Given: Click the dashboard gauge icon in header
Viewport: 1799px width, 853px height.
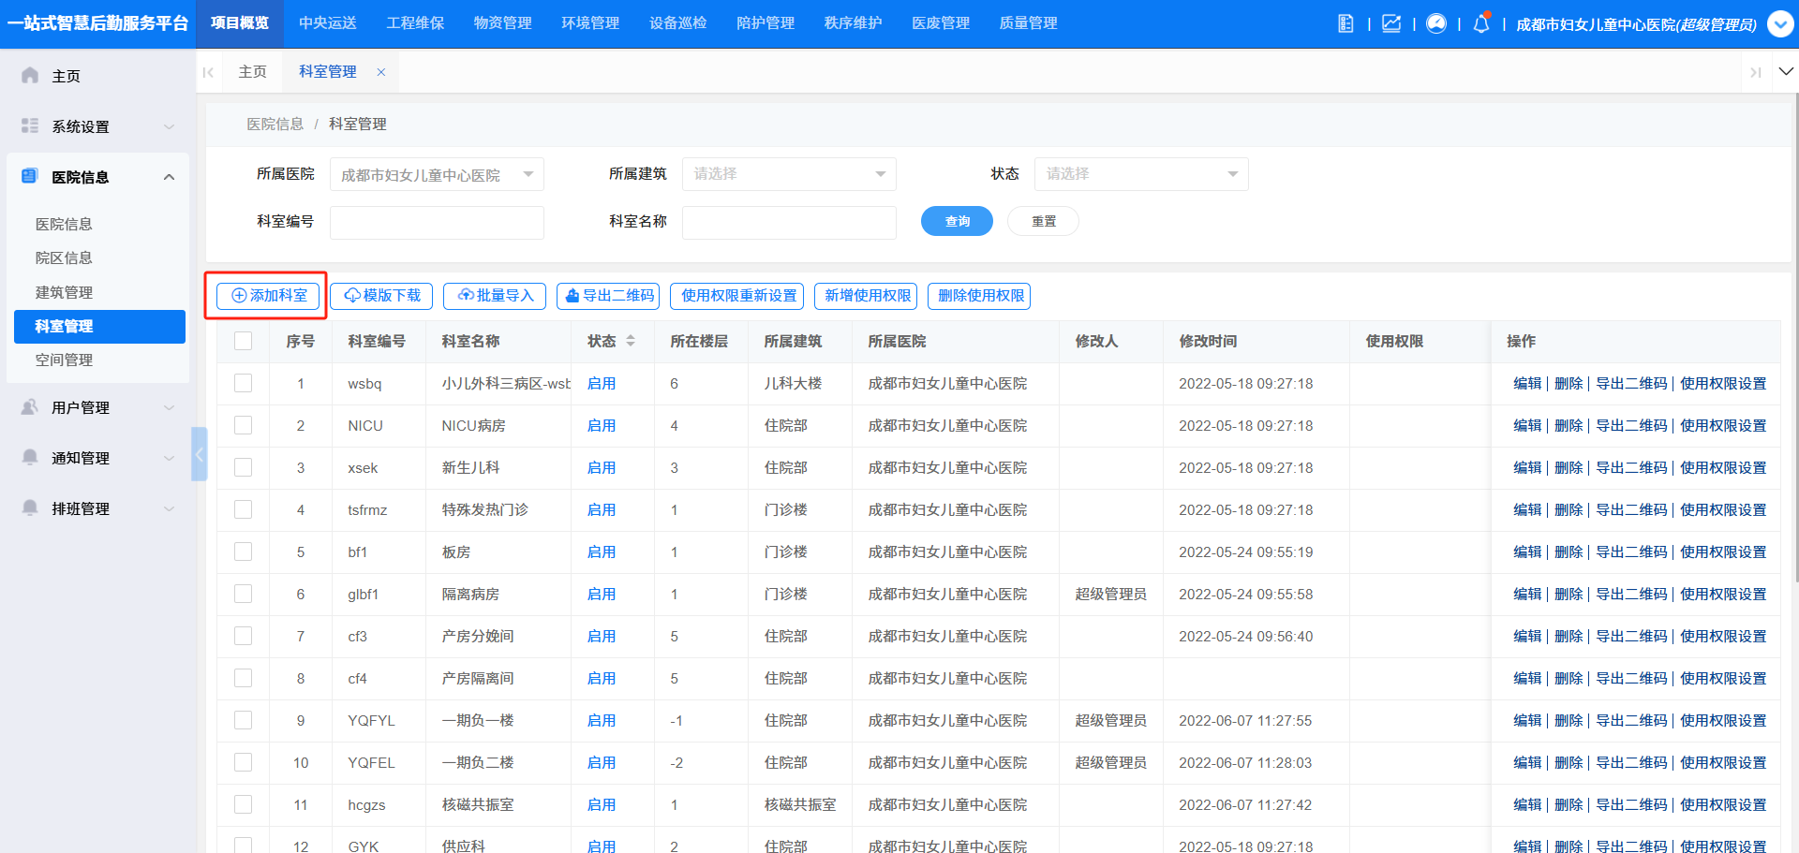Looking at the screenshot, I should (1436, 23).
